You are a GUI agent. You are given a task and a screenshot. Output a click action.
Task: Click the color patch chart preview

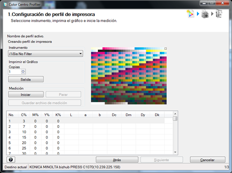[x=129, y=76]
